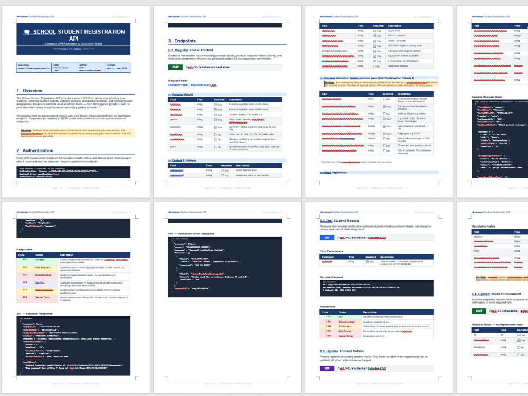Click the green POST badge for students/register

coord(175,67)
